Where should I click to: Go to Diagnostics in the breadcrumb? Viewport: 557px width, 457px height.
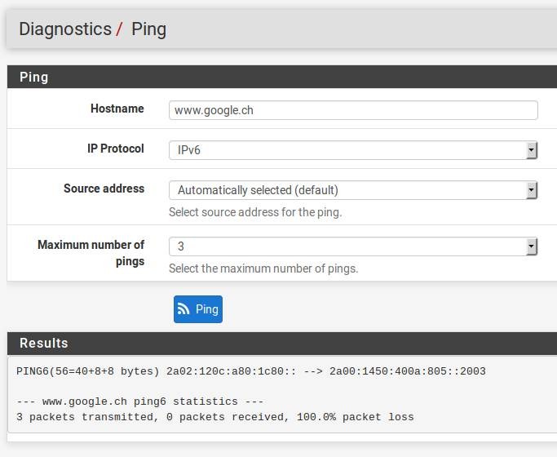point(64,29)
